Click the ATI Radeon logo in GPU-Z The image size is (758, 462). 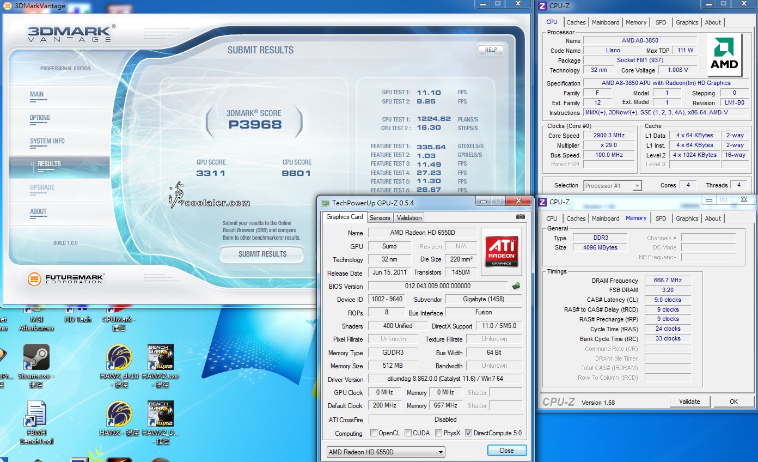[501, 252]
